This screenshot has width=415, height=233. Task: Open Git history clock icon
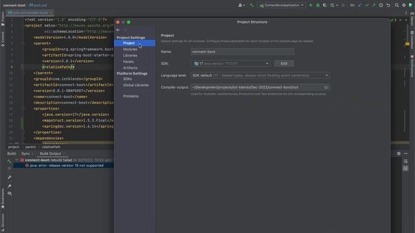point(381,5)
